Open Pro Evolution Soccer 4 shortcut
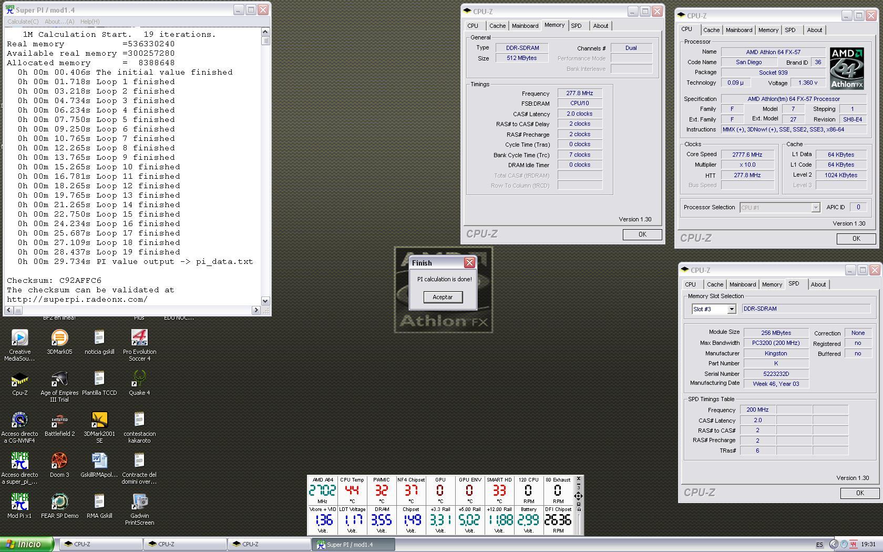Image resolution: width=883 pixels, height=552 pixels. pyautogui.click(x=139, y=345)
